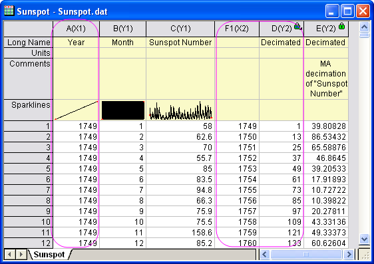Click the Sunspot Number sparkline
374x264 pixels.
pos(180,110)
